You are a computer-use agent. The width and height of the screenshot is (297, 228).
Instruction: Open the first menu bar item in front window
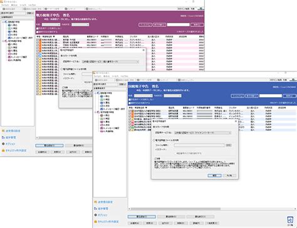coord(98,76)
